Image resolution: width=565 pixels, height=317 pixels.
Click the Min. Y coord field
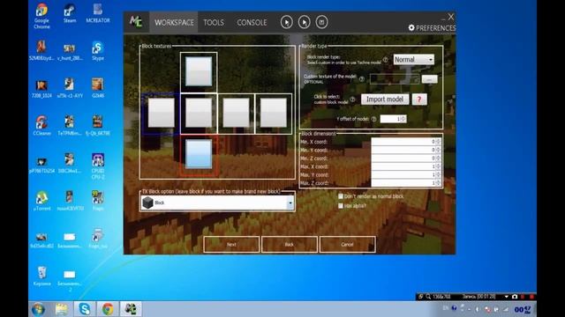point(406,150)
